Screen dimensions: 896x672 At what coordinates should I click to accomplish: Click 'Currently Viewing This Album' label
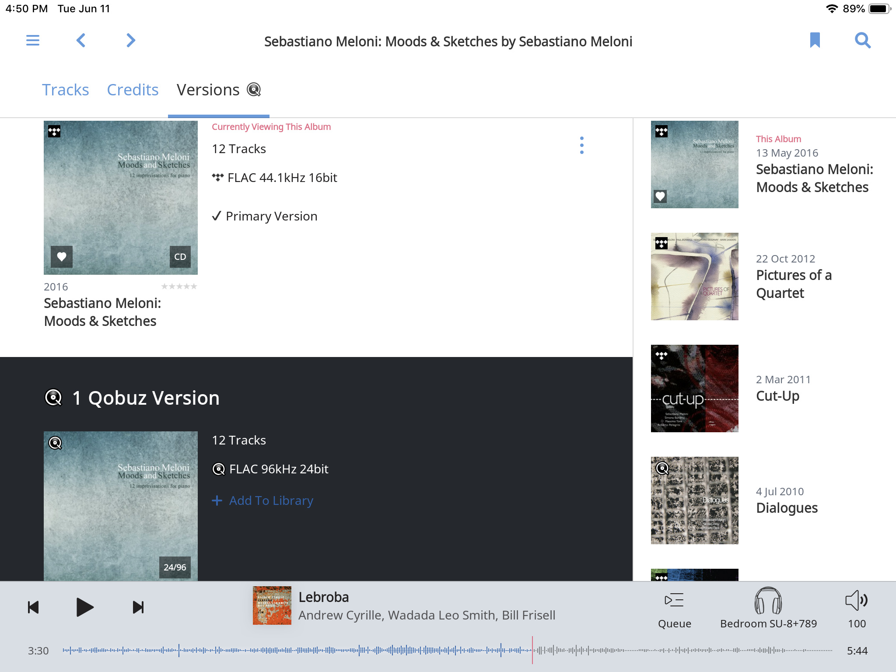[271, 127]
